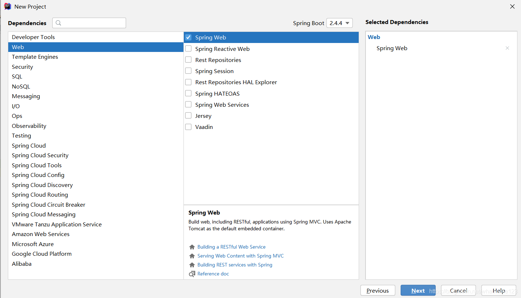Open the Observability category
Image resolution: width=521 pixels, height=298 pixels.
[x=96, y=126]
